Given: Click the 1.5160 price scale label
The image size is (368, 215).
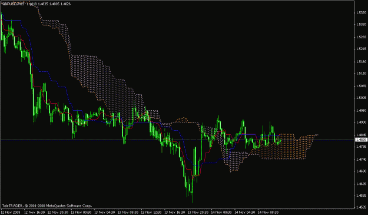Looking at the screenshot, I should point(361,62).
